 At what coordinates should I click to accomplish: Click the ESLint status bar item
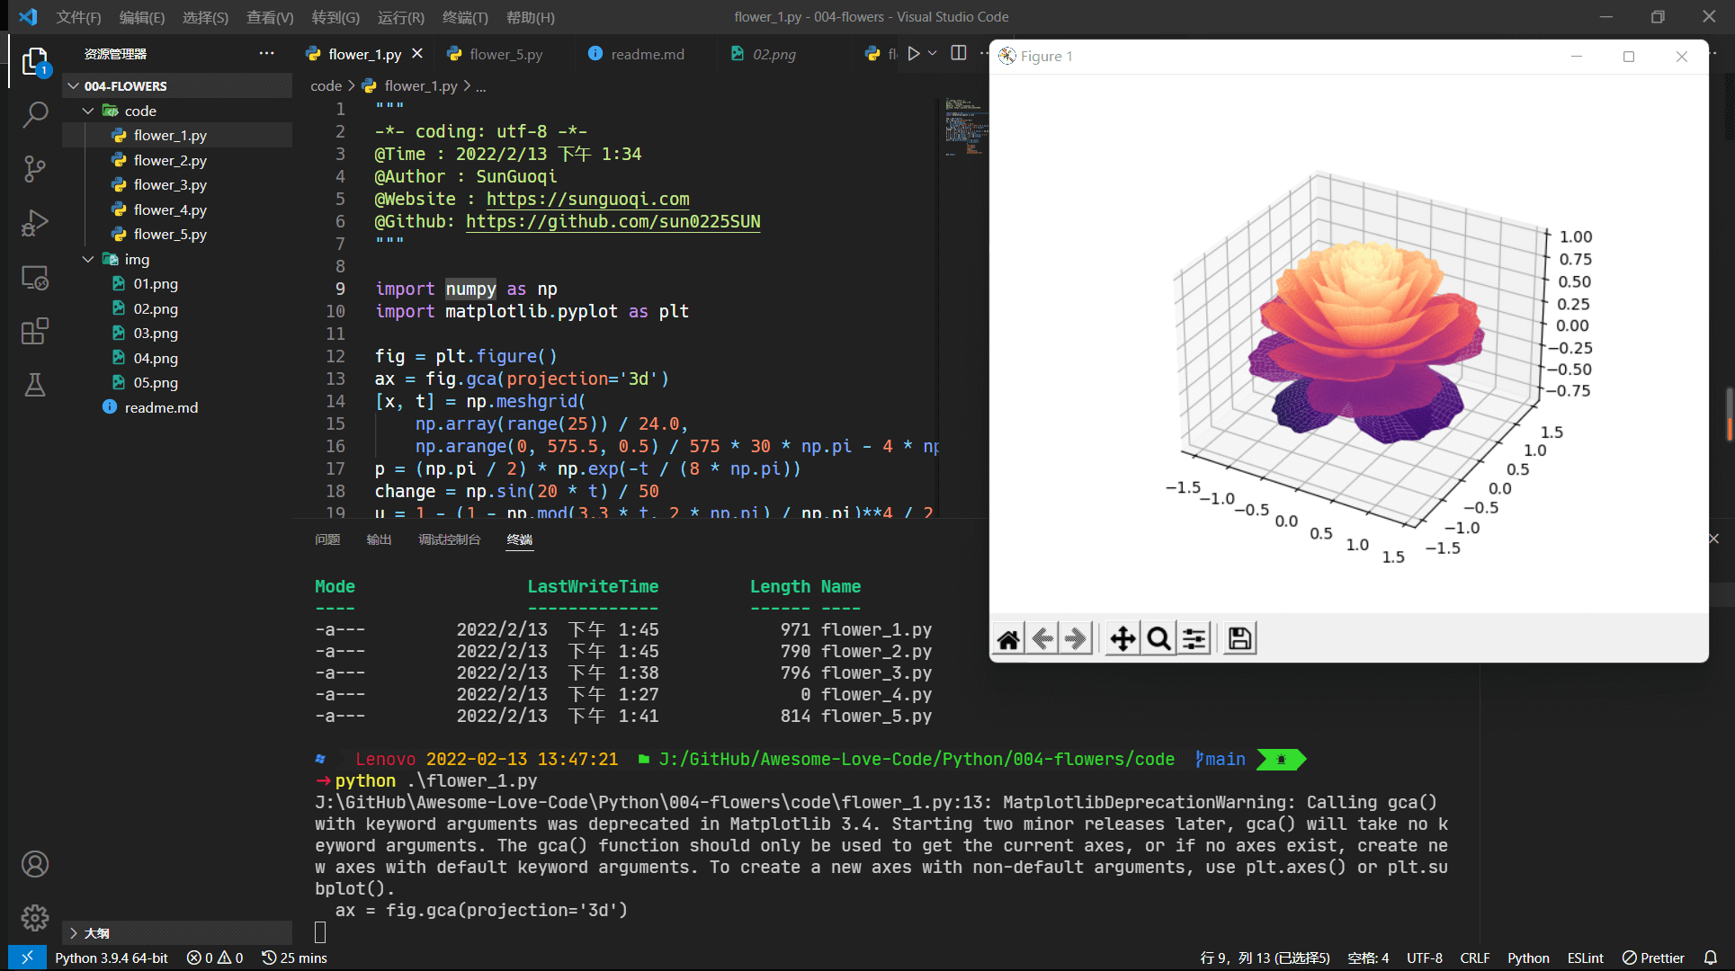tap(1585, 958)
